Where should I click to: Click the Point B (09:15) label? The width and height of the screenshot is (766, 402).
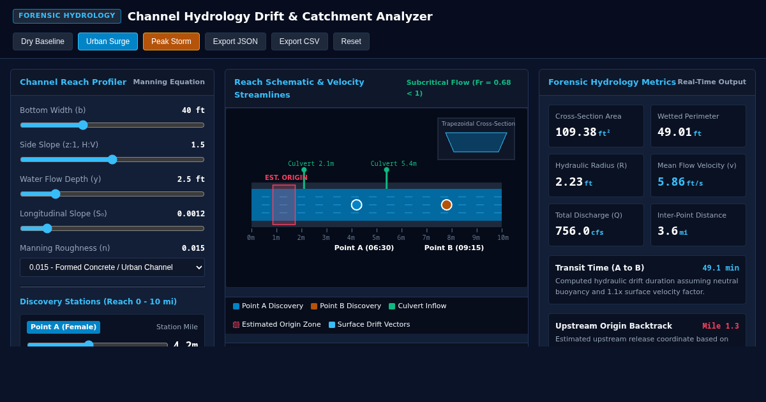pos(454,248)
